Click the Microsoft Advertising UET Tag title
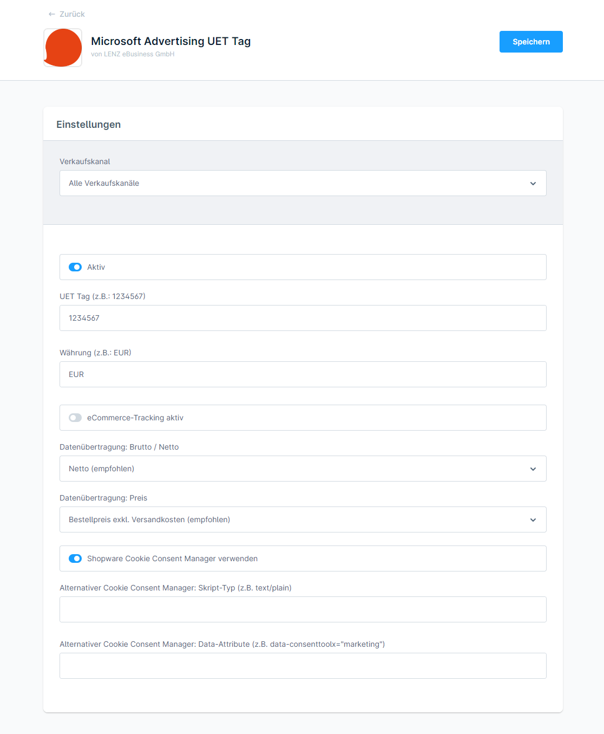Image resolution: width=604 pixels, height=734 pixels. click(x=171, y=41)
